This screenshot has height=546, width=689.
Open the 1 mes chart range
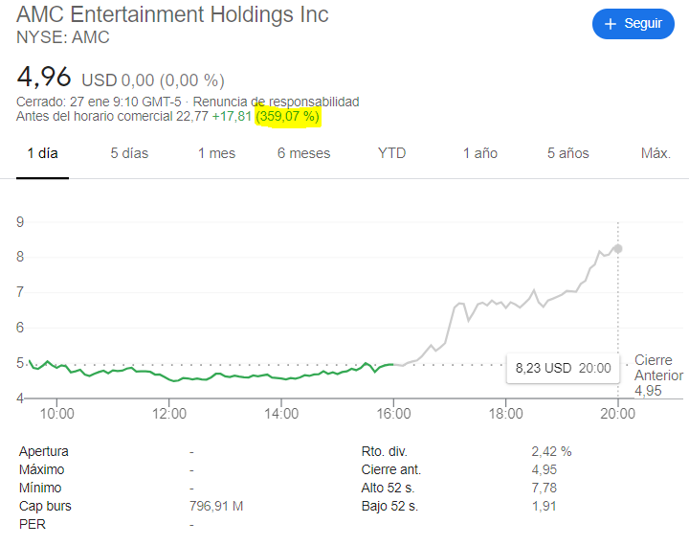click(216, 153)
